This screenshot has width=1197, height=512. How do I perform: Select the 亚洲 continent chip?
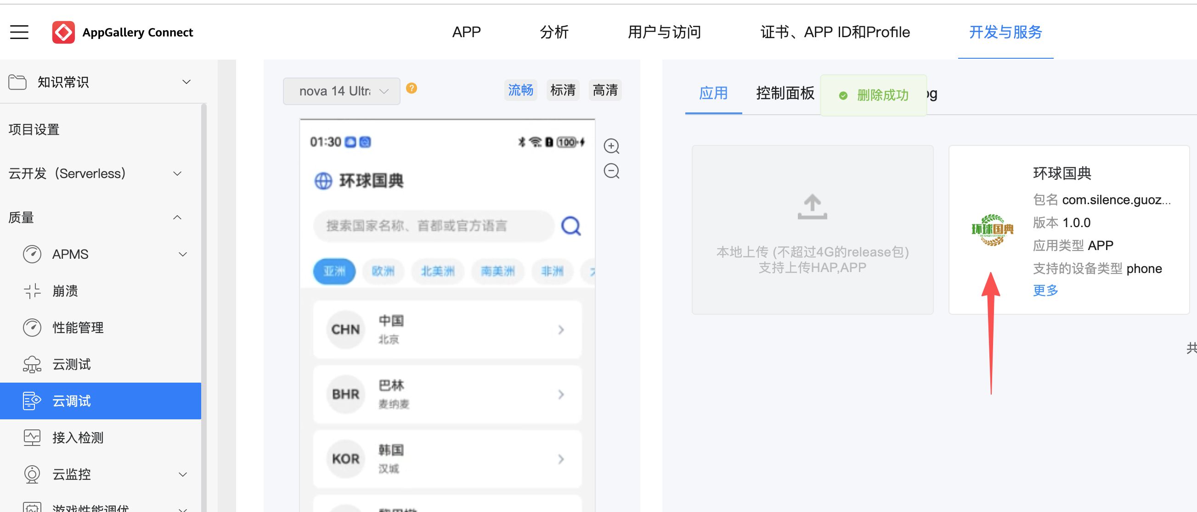pos(334,271)
